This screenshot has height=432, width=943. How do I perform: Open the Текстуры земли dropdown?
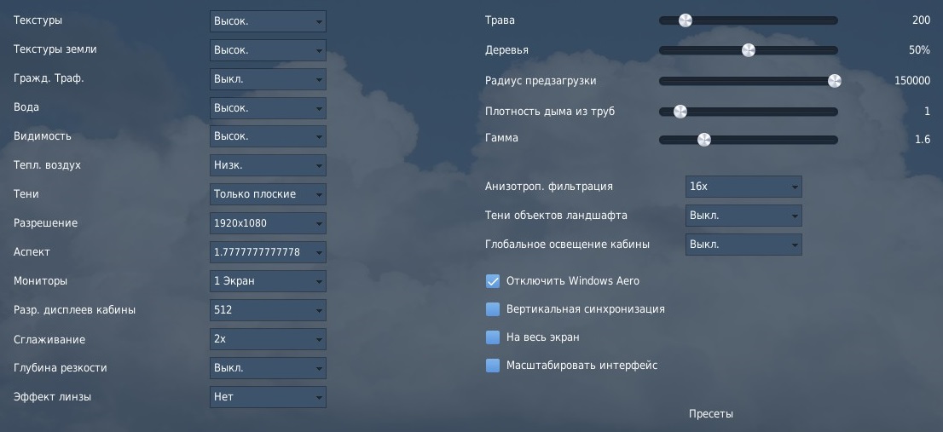coord(268,50)
